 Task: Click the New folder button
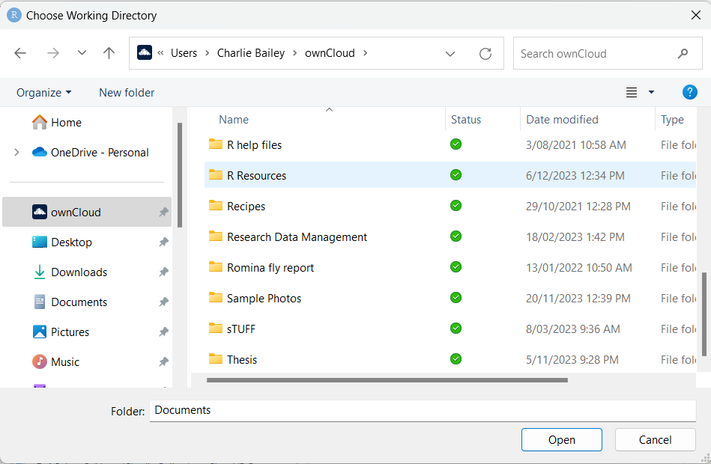tap(127, 93)
